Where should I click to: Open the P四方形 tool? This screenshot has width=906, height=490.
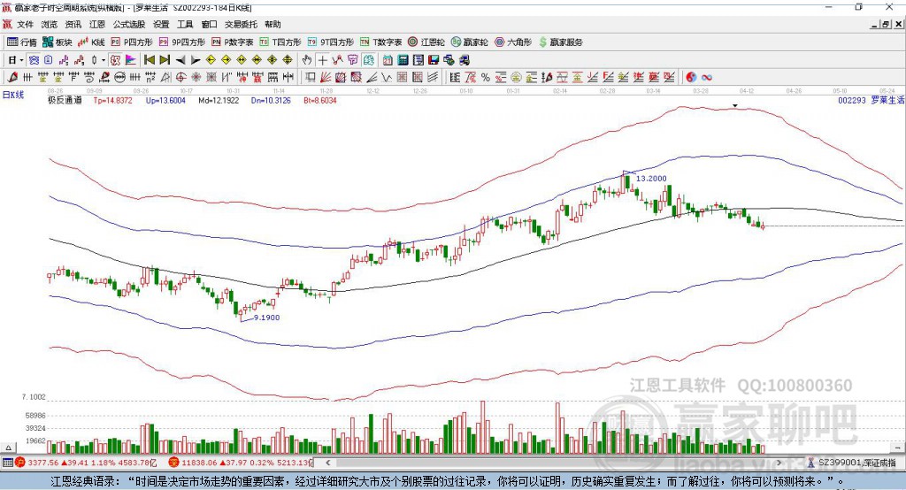point(132,42)
